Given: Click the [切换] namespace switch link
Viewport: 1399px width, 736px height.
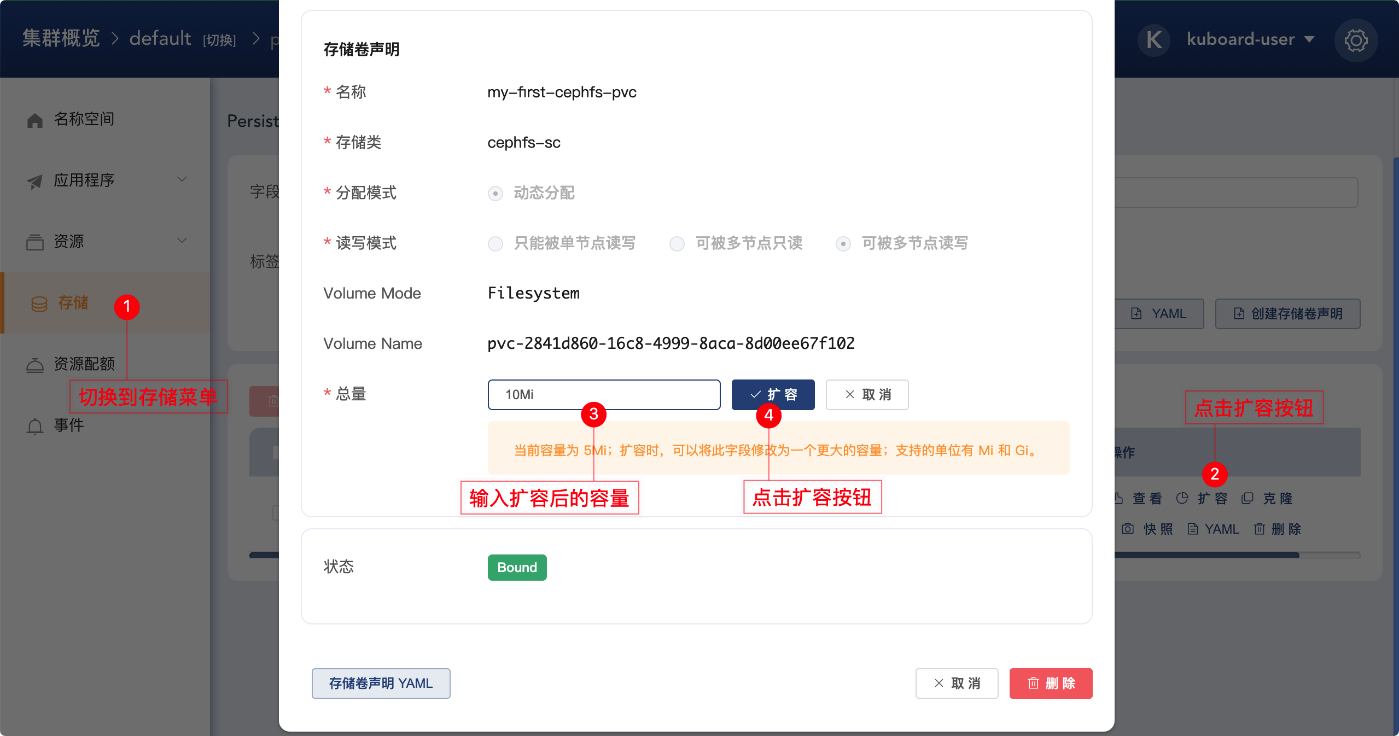Looking at the screenshot, I should coord(219,40).
